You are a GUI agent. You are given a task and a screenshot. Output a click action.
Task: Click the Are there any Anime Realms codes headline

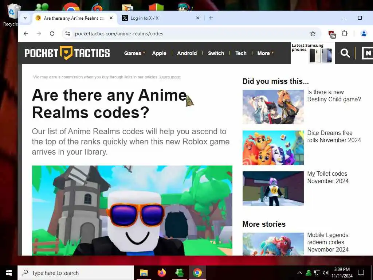pyautogui.click(x=109, y=104)
